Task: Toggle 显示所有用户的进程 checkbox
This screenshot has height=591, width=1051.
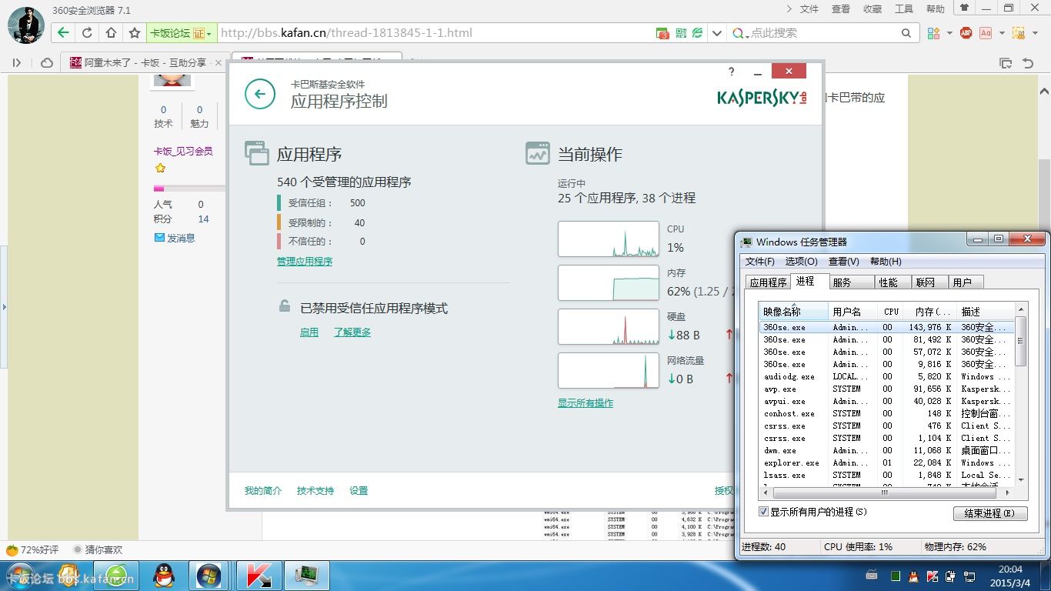Action: pyautogui.click(x=763, y=512)
